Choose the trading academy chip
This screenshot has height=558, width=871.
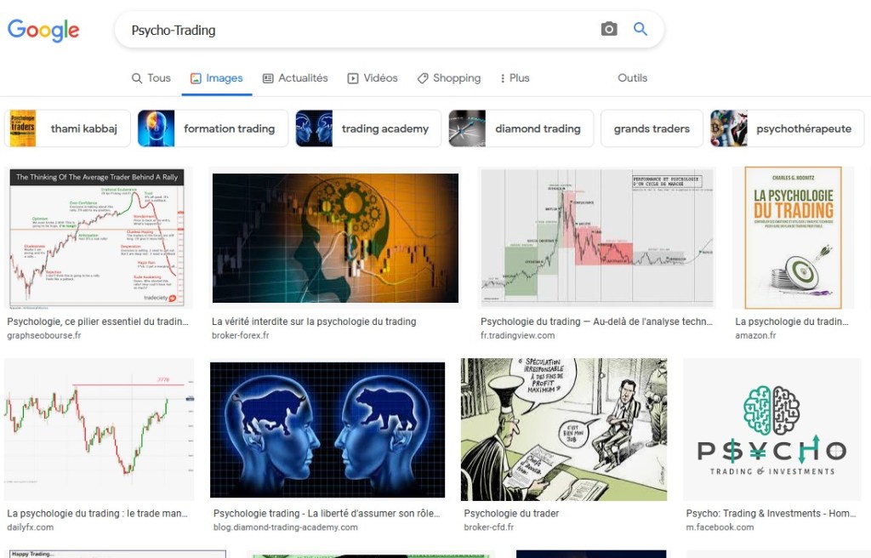(368, 128)
